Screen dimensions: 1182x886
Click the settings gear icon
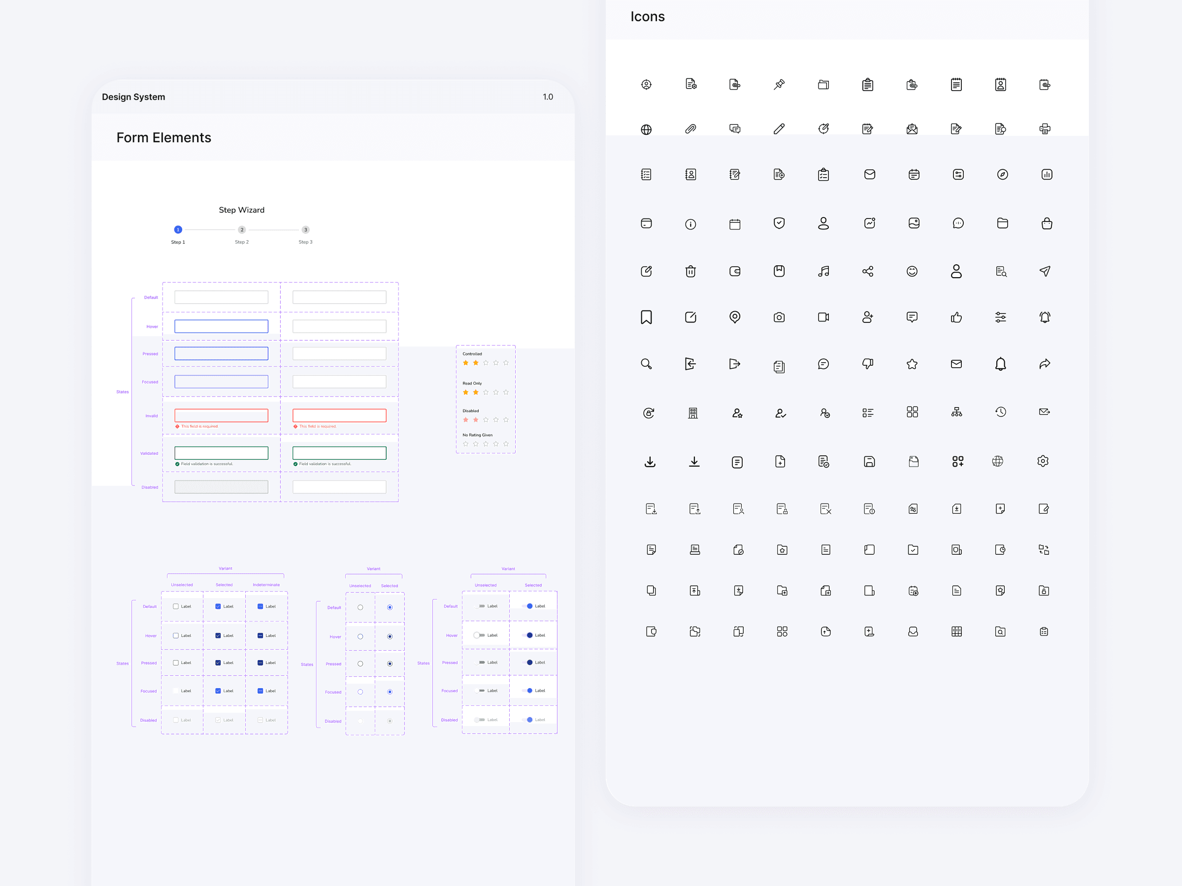tap(1043, 461)
